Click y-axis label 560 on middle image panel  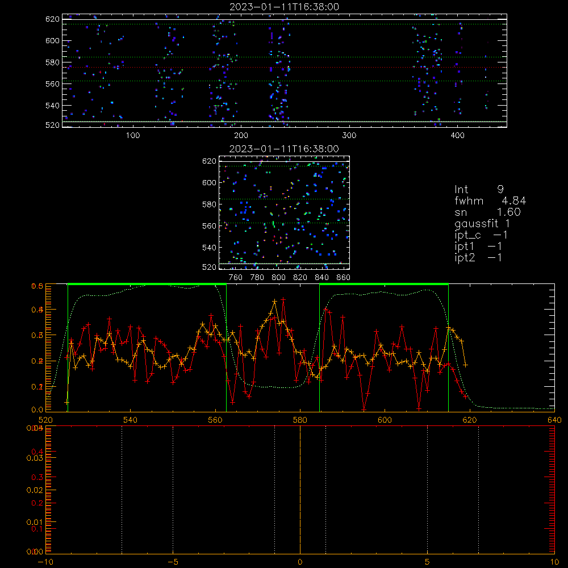210,225
